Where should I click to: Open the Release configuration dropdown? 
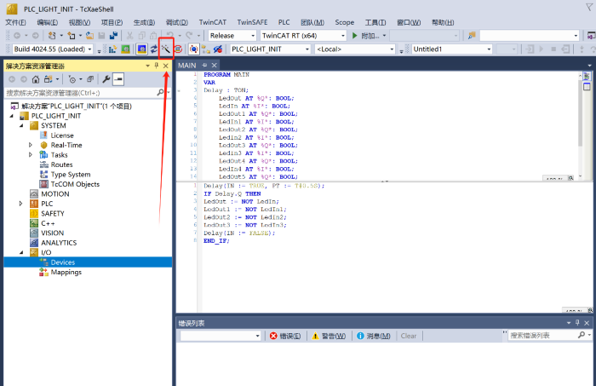(x=253, y=36)
